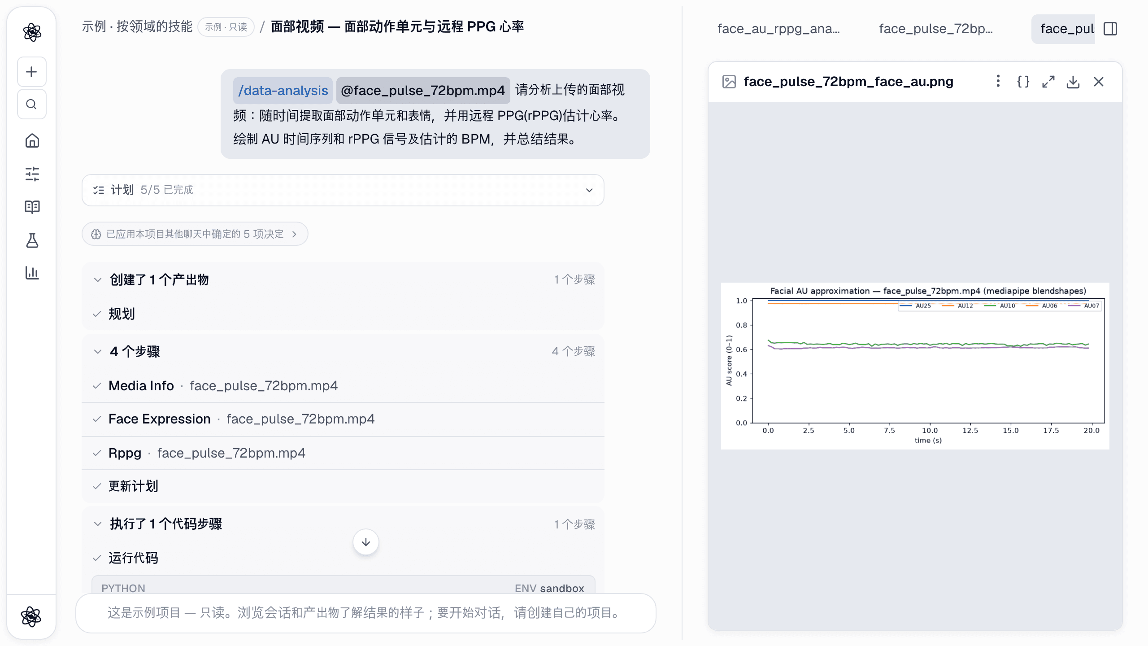
Task: Expand the 规划 step row
Action: pos(343,314)
